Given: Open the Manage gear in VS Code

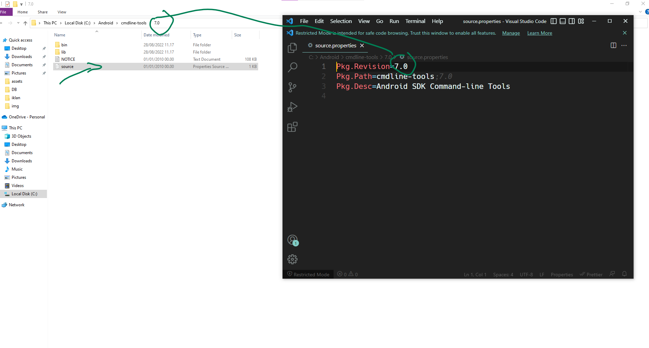Looking at the screenshot, I should tap(292, 259).
